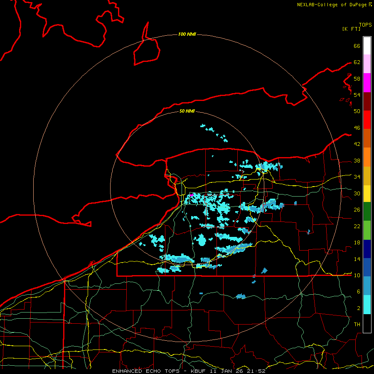Image resolution: width=374 pixels, height=374 pixels.
Task: Click the legend value 46
Action: (x=357, y=128)
